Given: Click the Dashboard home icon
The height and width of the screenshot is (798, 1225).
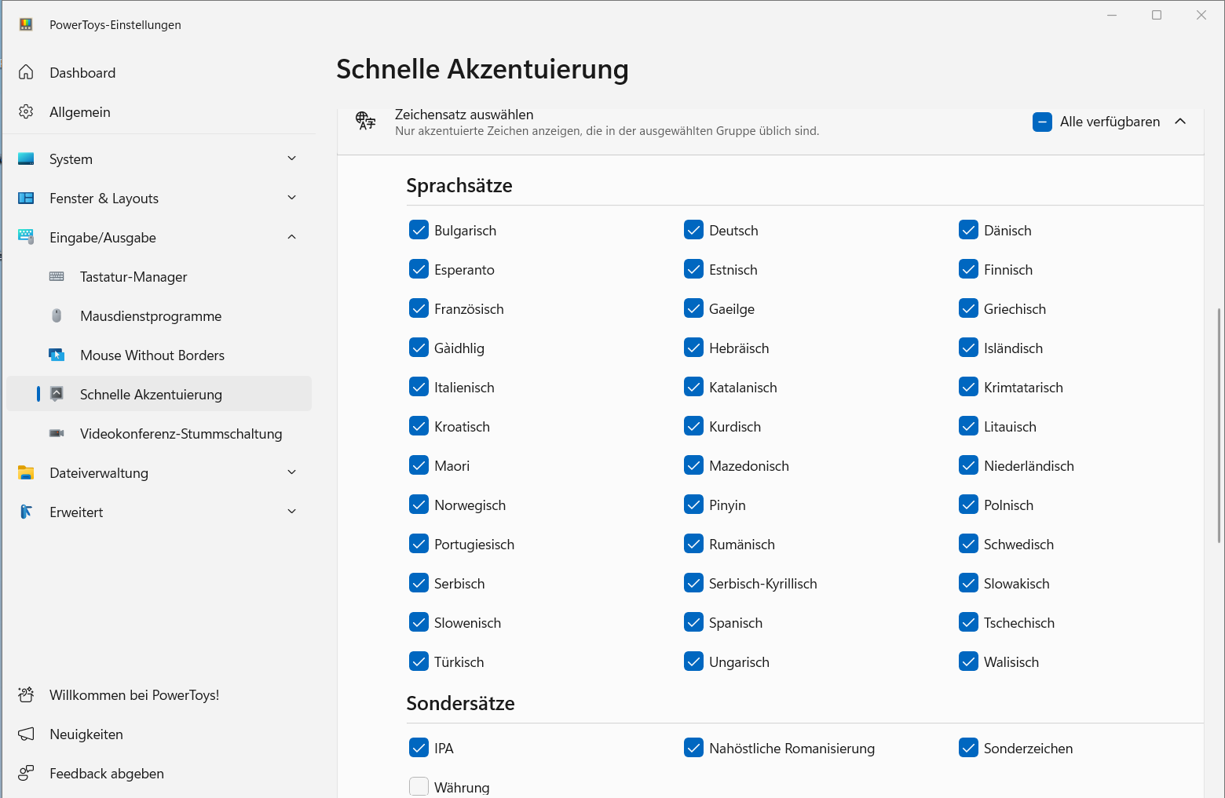Looking at the screenshot, I should click(26, 73).
